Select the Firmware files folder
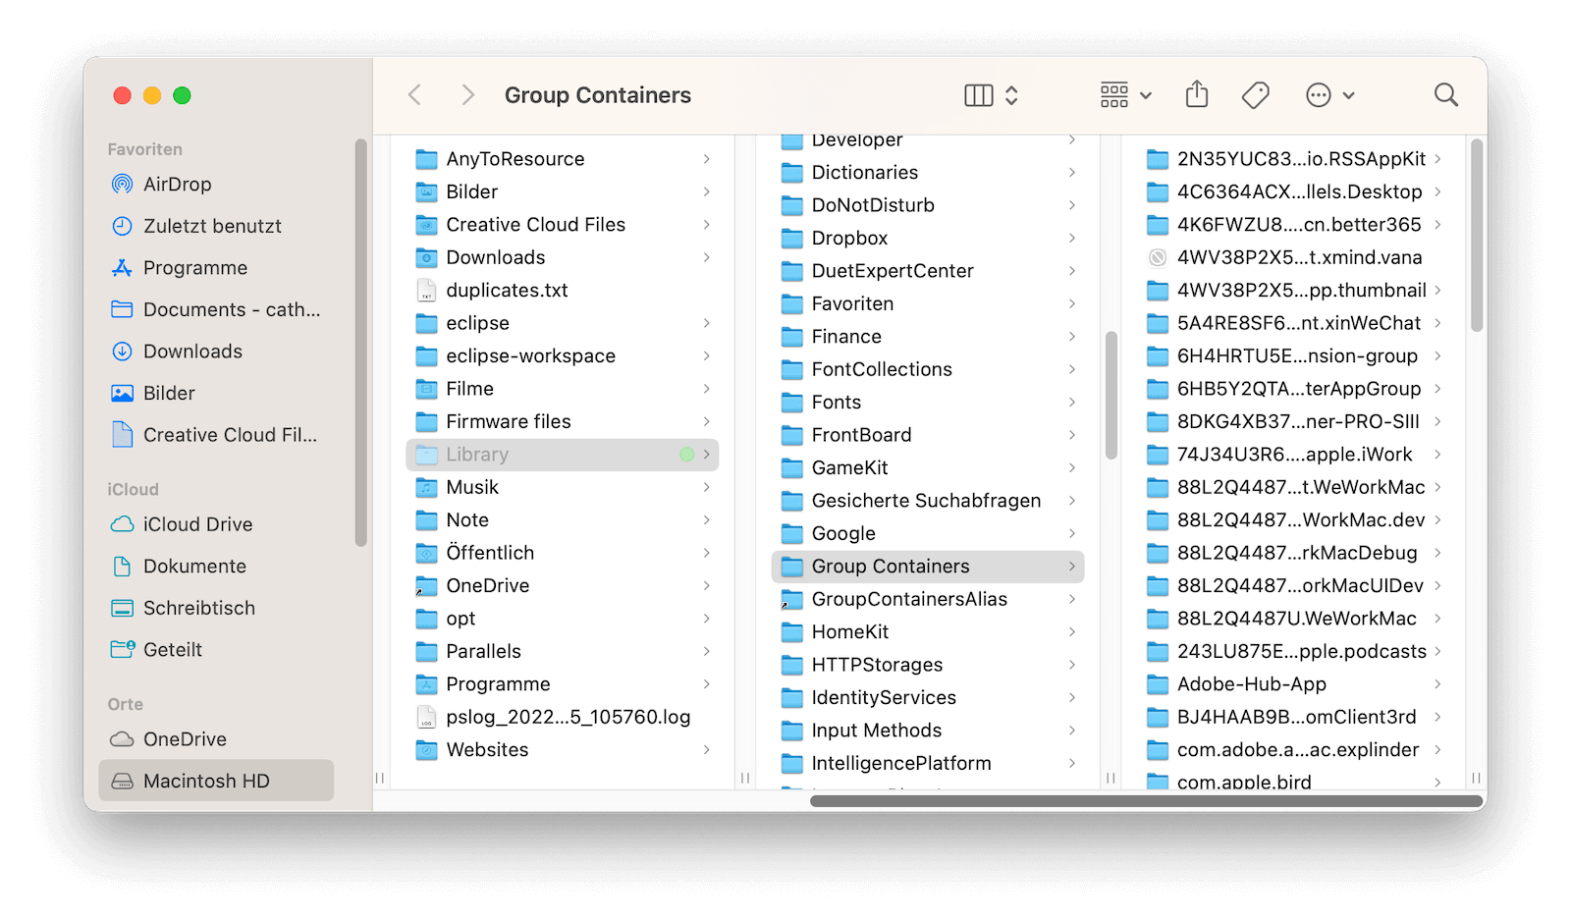Viewport: 1571px width, 922px height. (563, 422)
